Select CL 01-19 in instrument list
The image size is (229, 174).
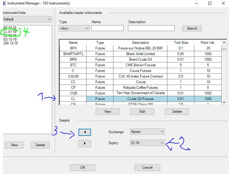point(10,31)
